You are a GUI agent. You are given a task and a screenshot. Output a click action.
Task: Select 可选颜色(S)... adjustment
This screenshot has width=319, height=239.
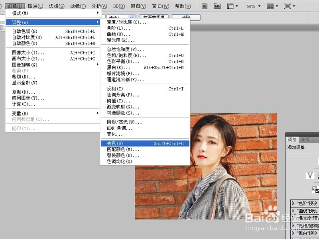coord(145,113)
